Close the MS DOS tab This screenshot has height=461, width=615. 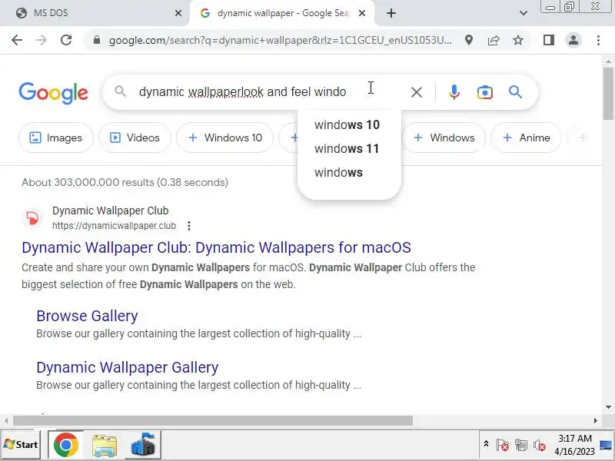(x=178, y=13)
